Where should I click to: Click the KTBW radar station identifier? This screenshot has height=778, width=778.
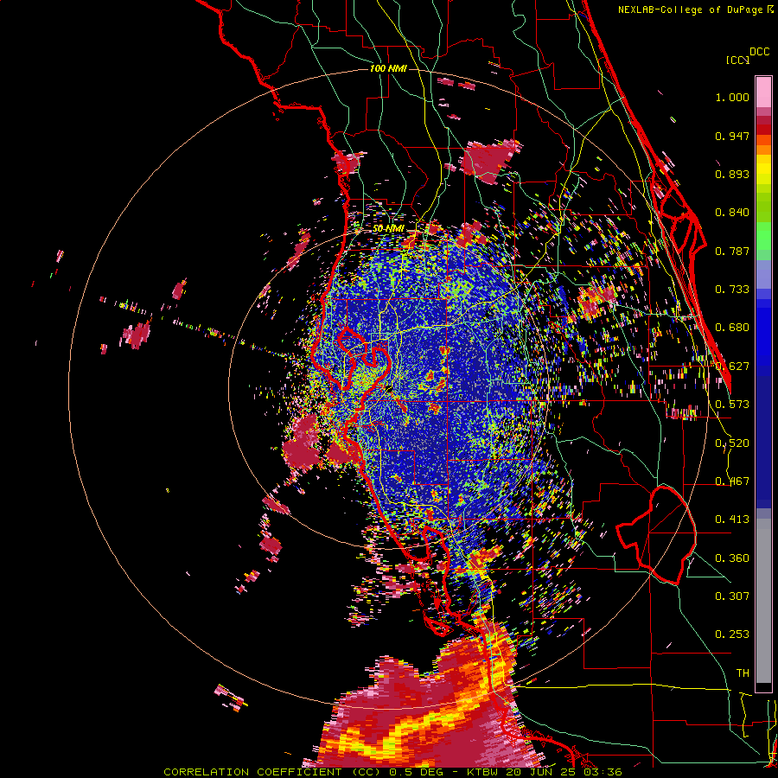point(483,772)
